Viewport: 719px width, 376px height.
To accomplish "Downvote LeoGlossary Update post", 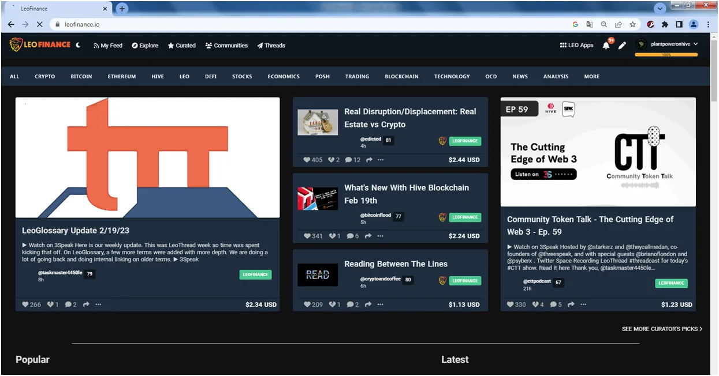I will tap(50, 304).
